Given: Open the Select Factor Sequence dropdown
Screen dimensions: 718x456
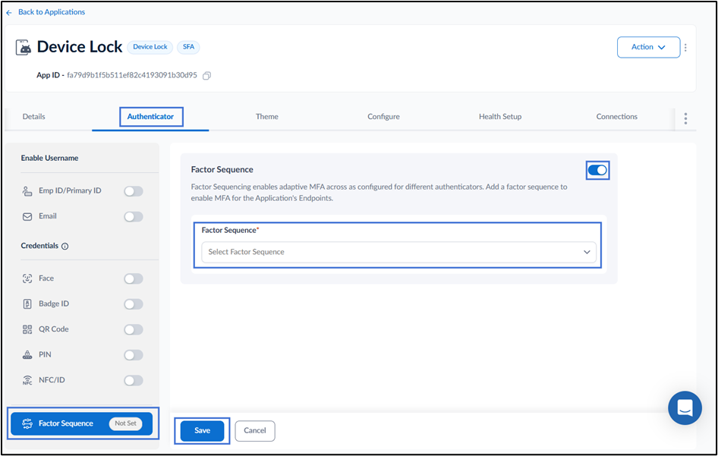Looking at the screenshot, I should (x=398, y=252).
